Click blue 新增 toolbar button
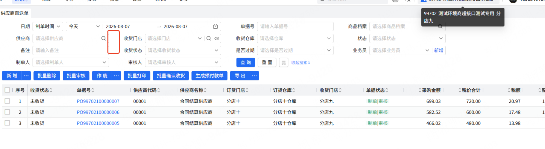The width and height of the screenshot is (545, 149). tap(12, 76)
